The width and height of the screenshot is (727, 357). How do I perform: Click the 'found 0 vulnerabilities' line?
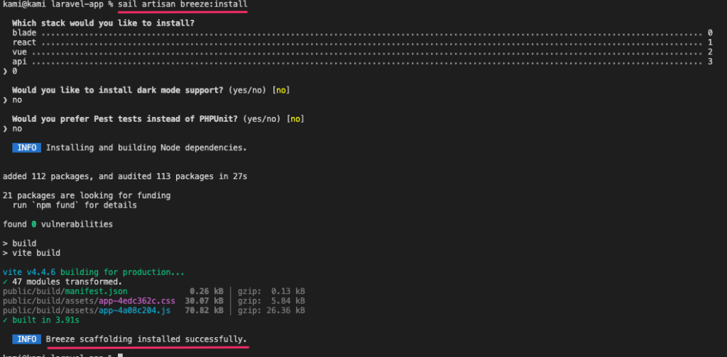click(58, 224)
